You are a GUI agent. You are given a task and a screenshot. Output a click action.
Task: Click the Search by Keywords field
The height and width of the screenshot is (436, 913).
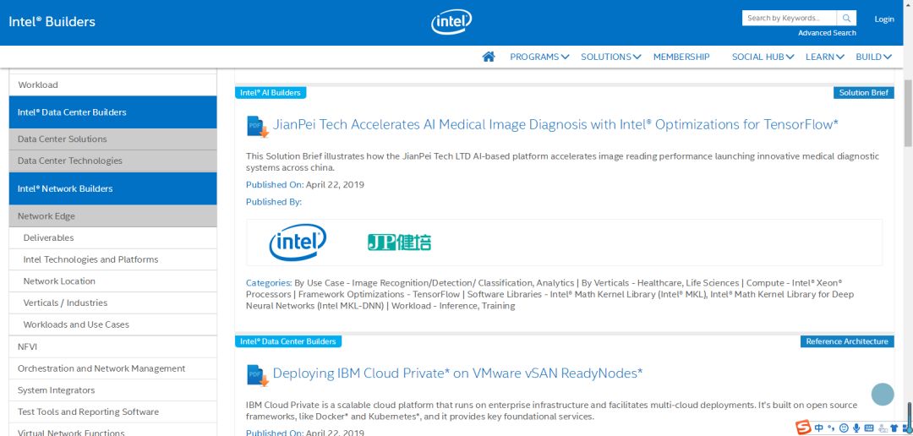click(789, 18)
